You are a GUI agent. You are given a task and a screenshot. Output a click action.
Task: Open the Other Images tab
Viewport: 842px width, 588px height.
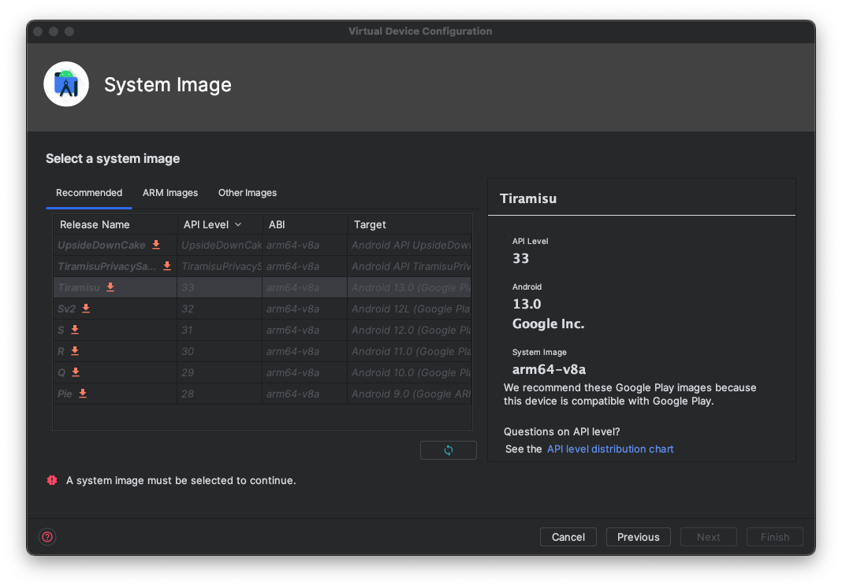point(248,193)
